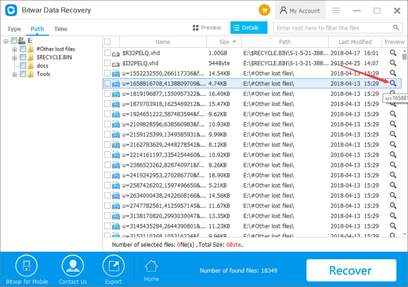This screenshot has height=287, width=408.
Task: Expand the $RECYCLE.BIN folder
Action: (x=15, y=58)
